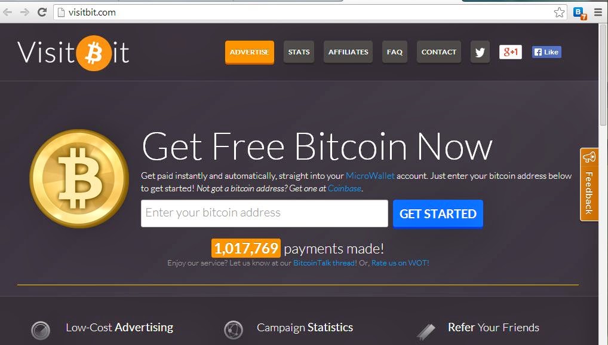Click the Get Started button
Image resolution: width=608 pixels, height=345 pixels.
coord(438,214)
